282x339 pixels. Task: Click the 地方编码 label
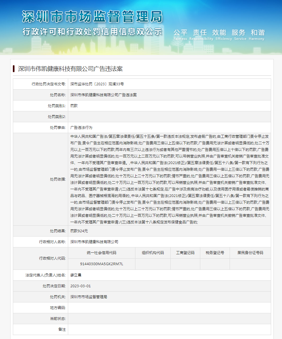(58, 308)
